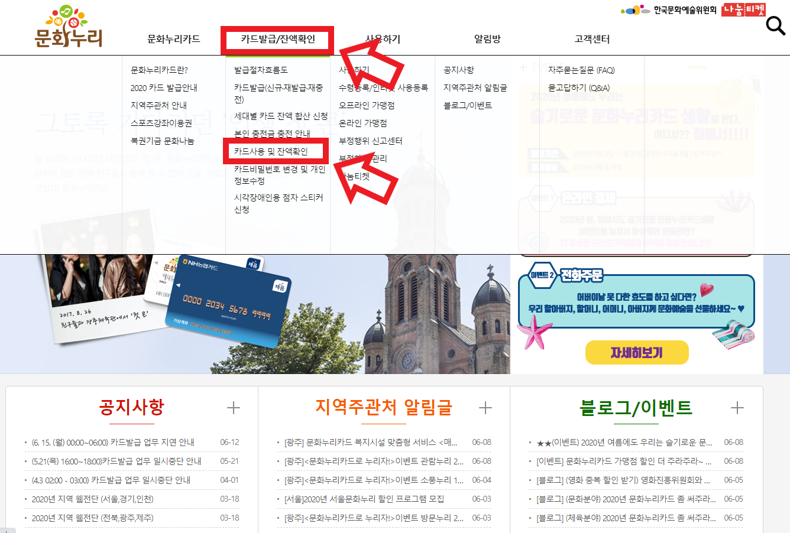Open notice (4.3 02:00 - 03:00) 카드발급 업무 일시중단

click(x=111, y=480)
